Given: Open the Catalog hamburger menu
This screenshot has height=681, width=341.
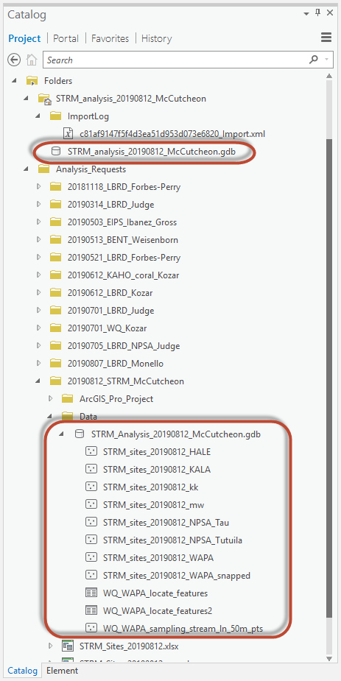Looking at the screenshot, I should (326, 38).
